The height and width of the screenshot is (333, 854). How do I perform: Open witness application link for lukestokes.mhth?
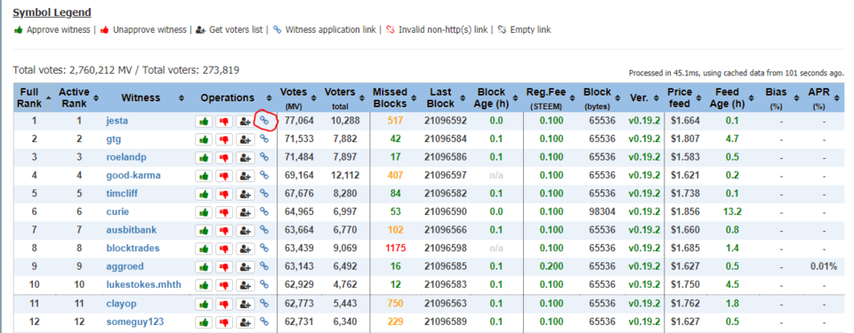[x=265, y=284]
